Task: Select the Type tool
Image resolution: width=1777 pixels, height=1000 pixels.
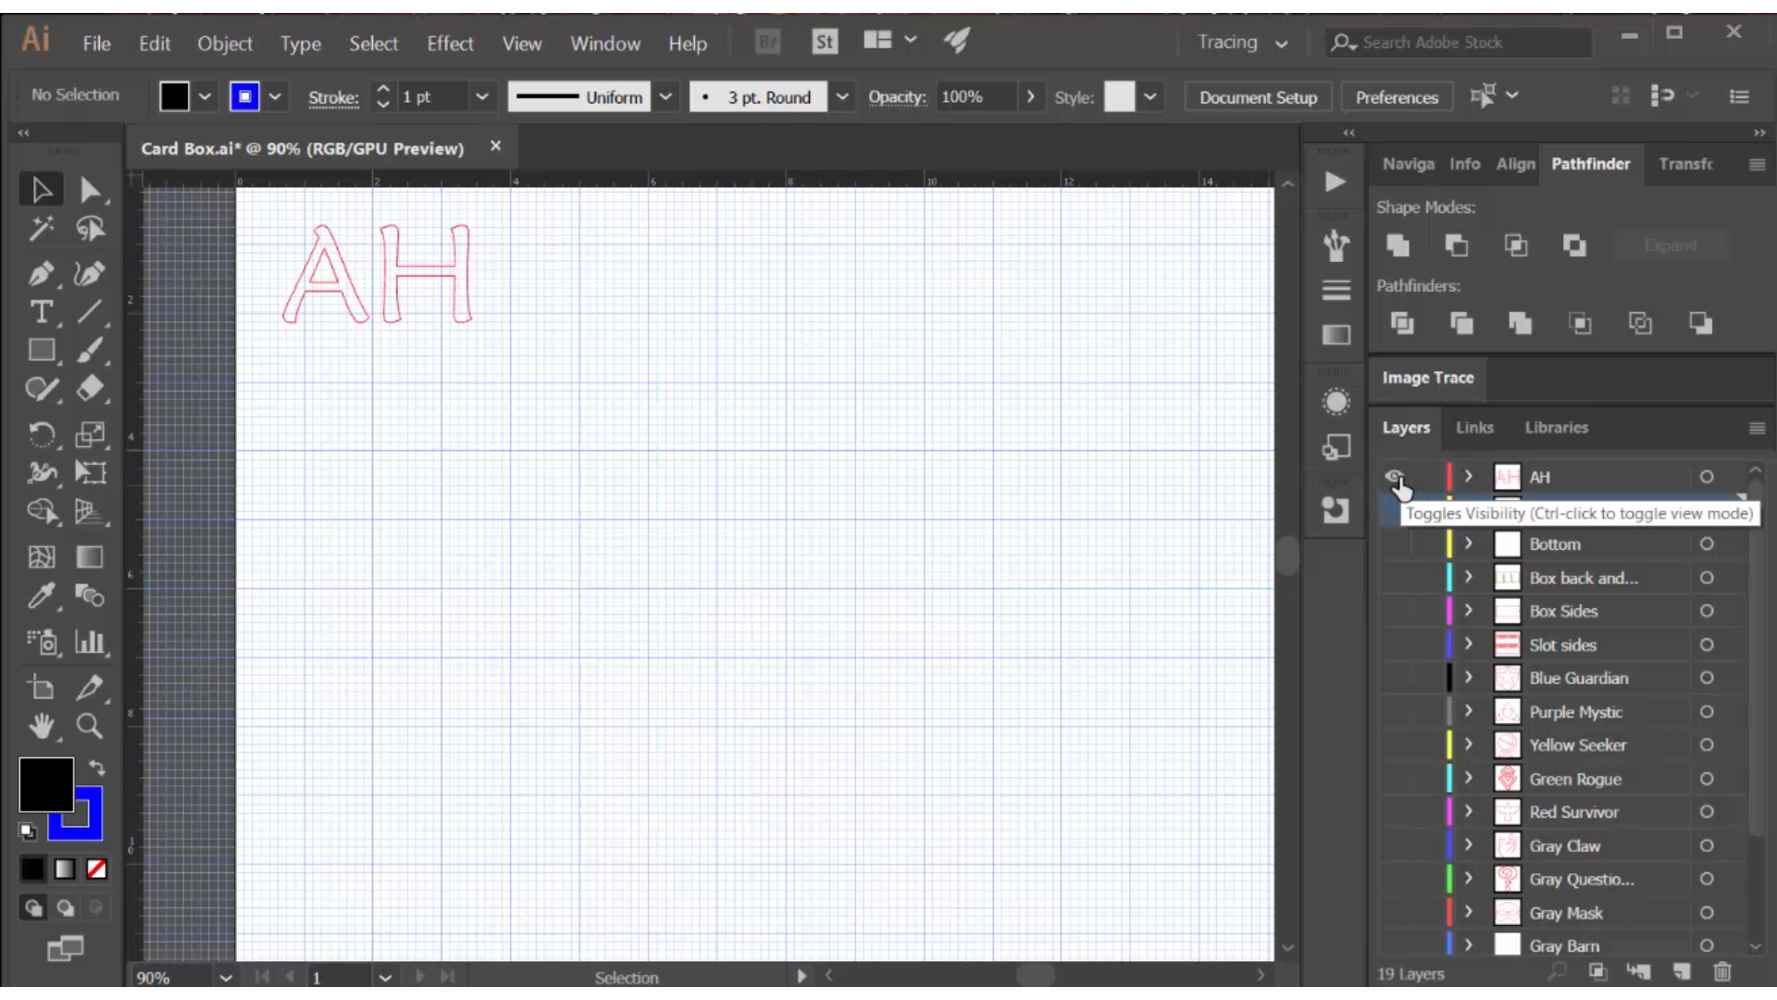Action: pyautogui.click(x=42, y=313)
